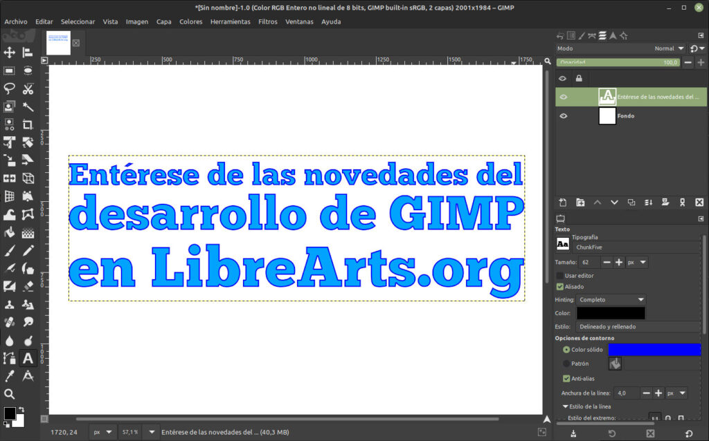Image resolution: width=709 pixels, height=441 pixels.
Task: Select the Eraser tool
Action: point(28,286)
